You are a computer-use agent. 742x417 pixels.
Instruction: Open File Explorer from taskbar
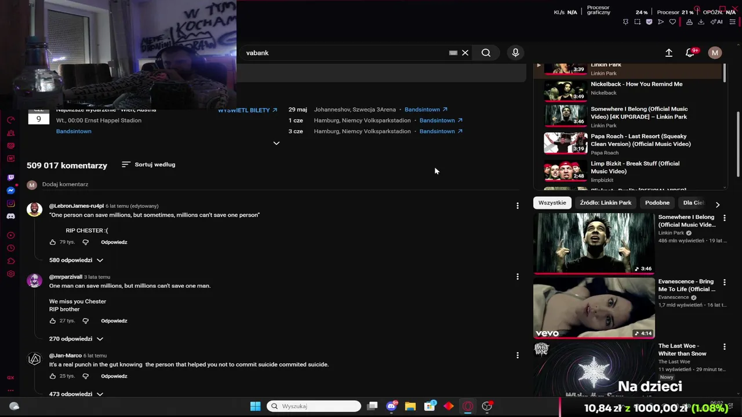click(x=410, y=407)
